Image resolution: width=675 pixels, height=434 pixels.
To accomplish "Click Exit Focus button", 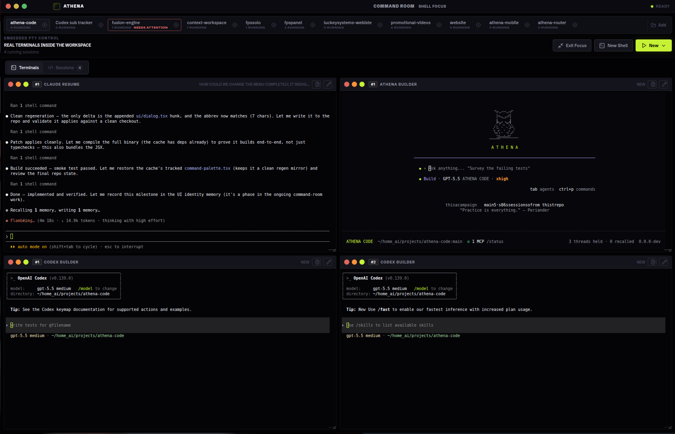I will tap(572, 45).
